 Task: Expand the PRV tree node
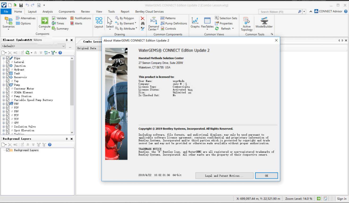(4, 104)
